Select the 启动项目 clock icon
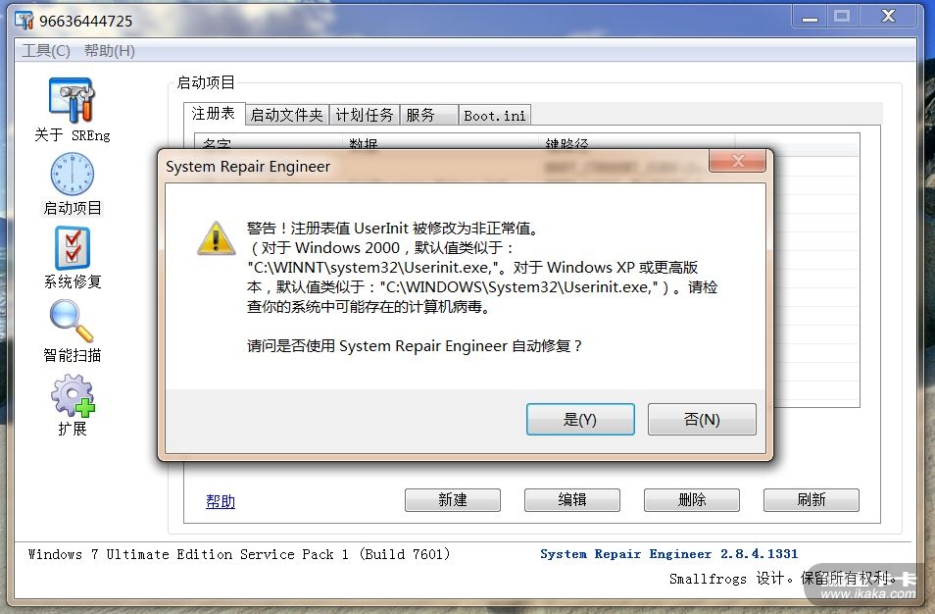Viewport: 935px width, 614px height. 72,174
